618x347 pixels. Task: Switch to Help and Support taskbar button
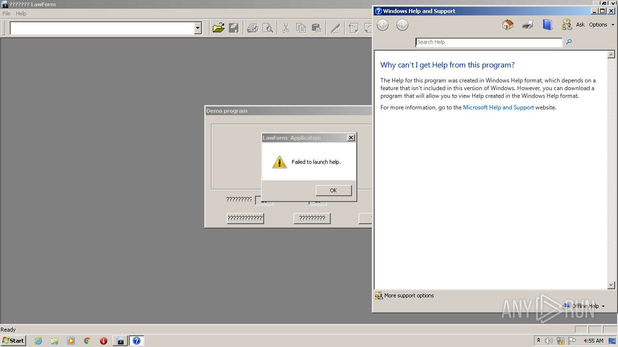click(x=136, y=341)
